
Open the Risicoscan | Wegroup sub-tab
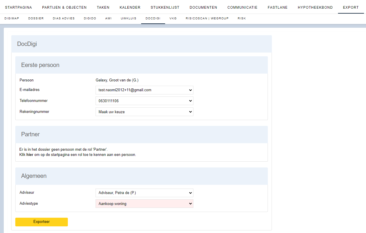[x=207, y=18]
